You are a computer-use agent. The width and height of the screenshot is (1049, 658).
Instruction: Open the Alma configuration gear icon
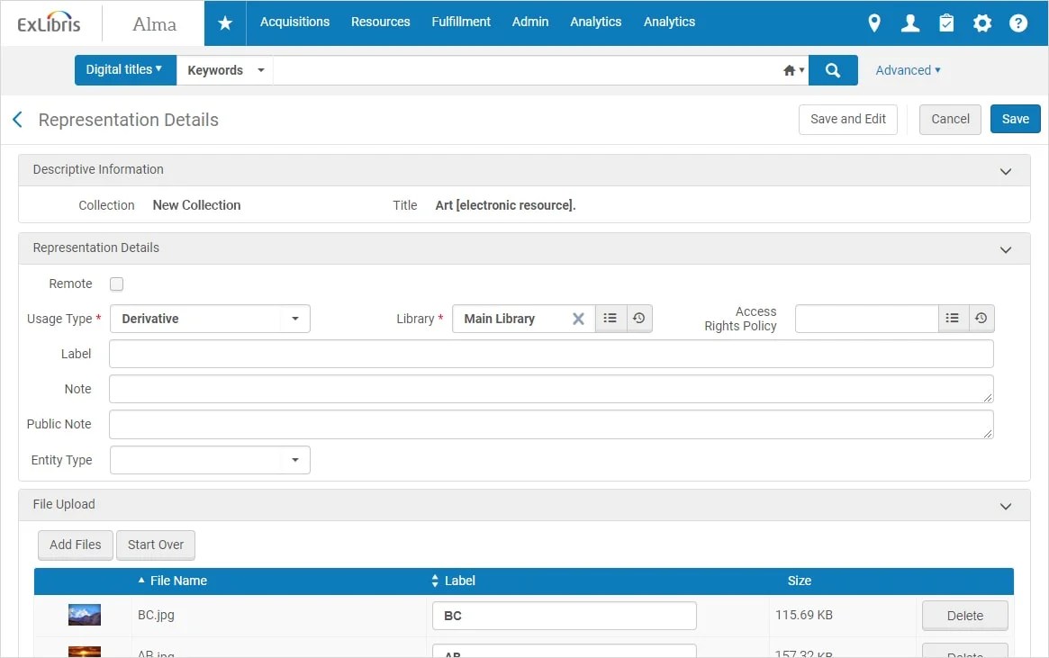(x=981, y=23)
